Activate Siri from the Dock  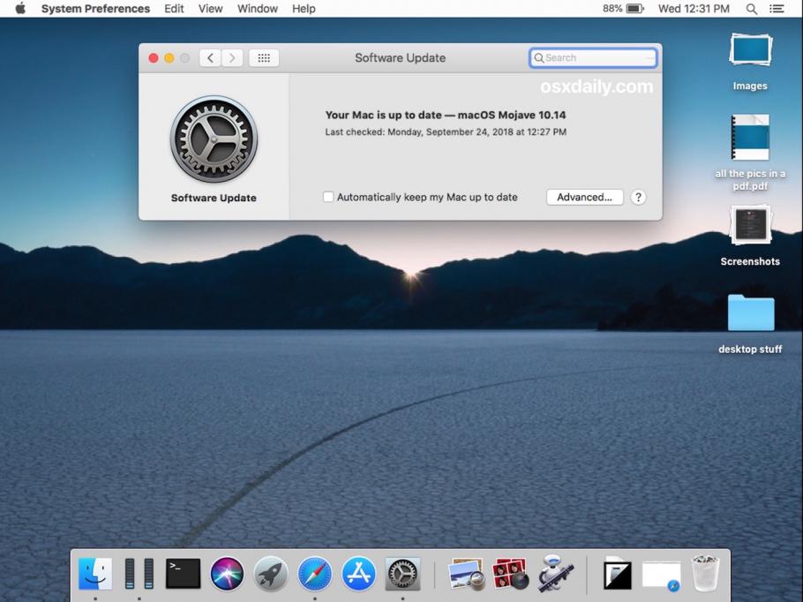point(226,573)
